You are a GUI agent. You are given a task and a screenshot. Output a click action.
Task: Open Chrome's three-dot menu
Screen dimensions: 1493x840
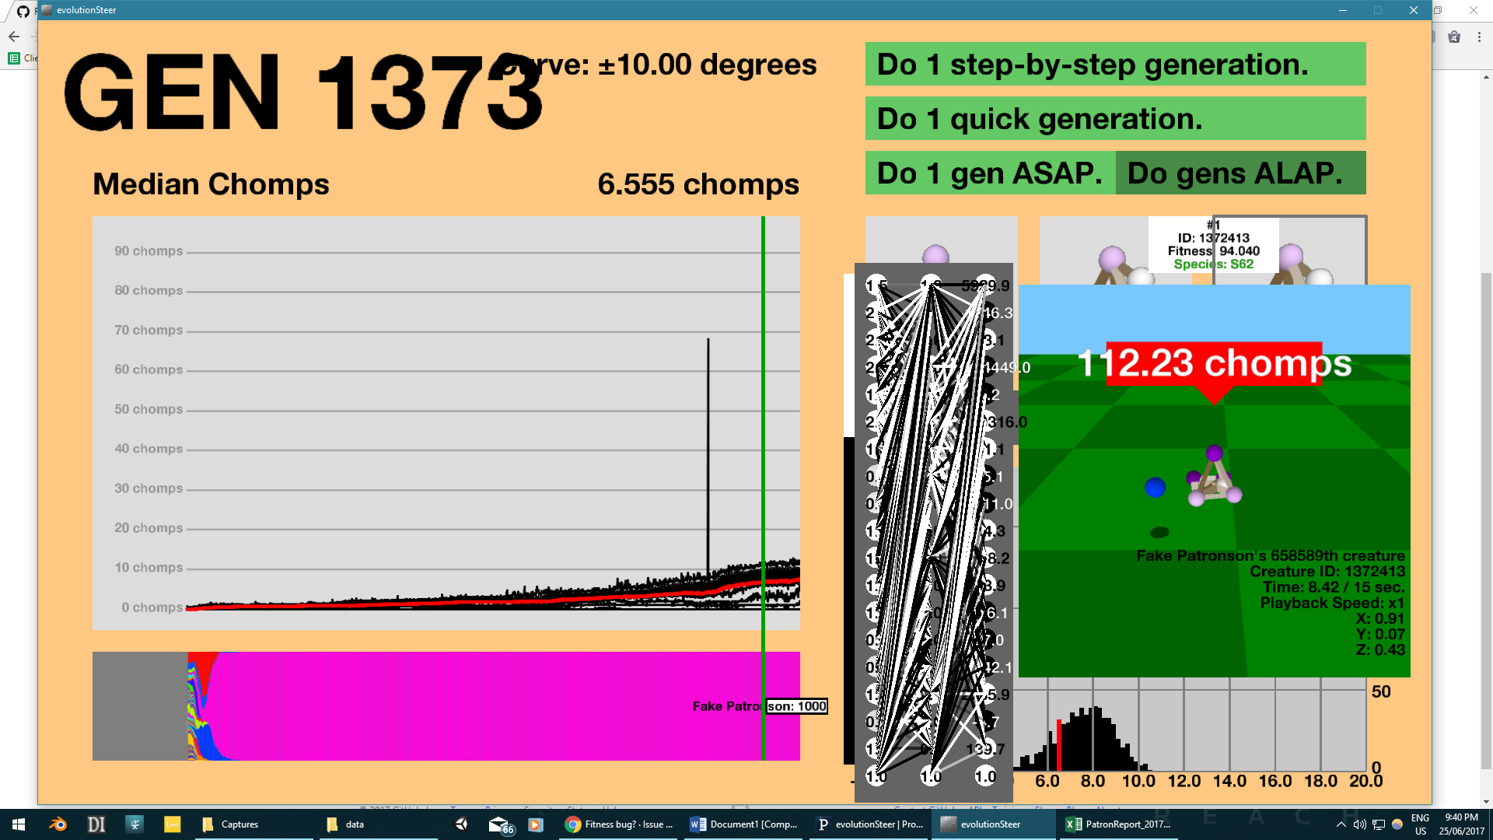pyautogui.click(x=1479, y=37)
